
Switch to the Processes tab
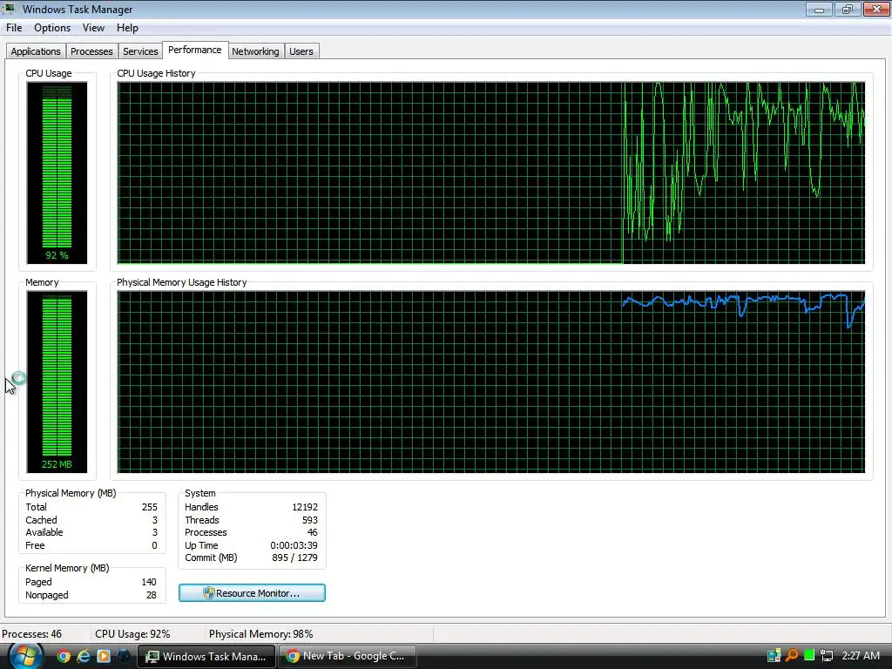pos(91,51)
